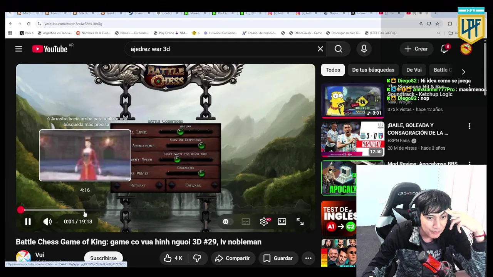The width and height of the screenshot is (493, 277).
Task: Open the notifications bell
Action: 444,49
